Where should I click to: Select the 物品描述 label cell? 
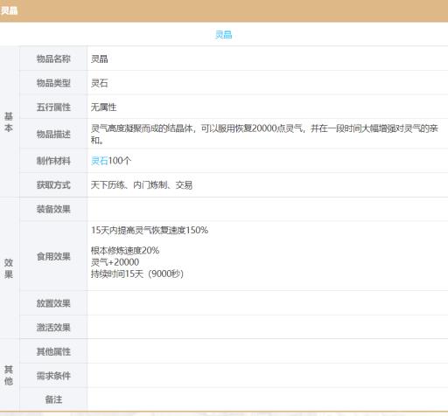pos(53,134)
